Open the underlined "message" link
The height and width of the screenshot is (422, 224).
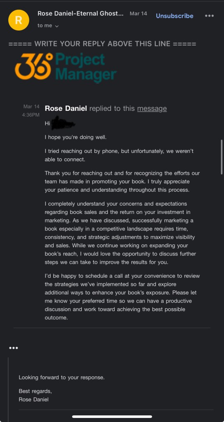point(152,108)
